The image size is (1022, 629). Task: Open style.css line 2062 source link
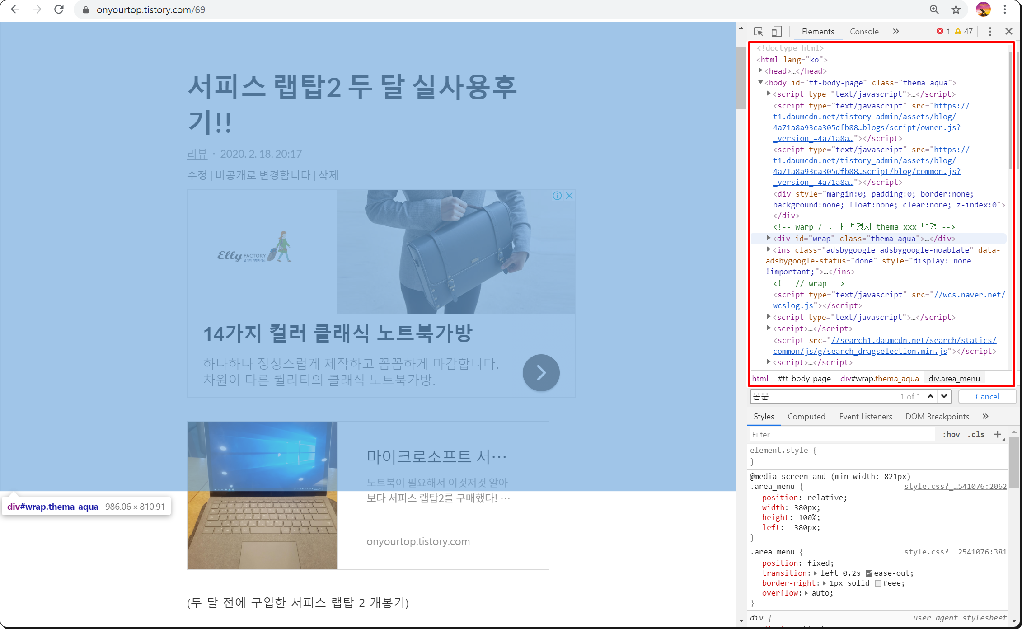tap(955, 486)
